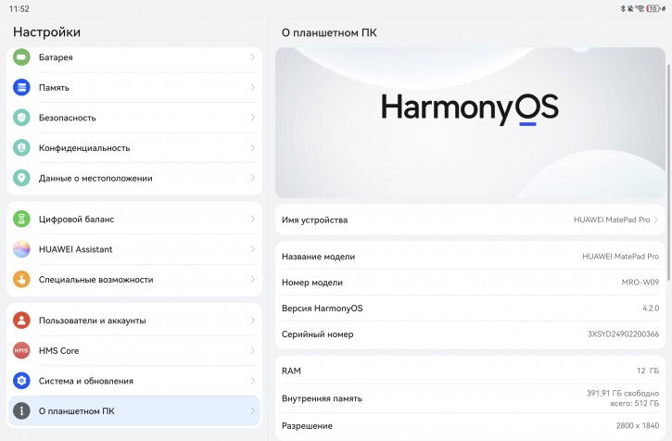Edit the Имя устройства row

pyautogui.click(x=470, y=220)
